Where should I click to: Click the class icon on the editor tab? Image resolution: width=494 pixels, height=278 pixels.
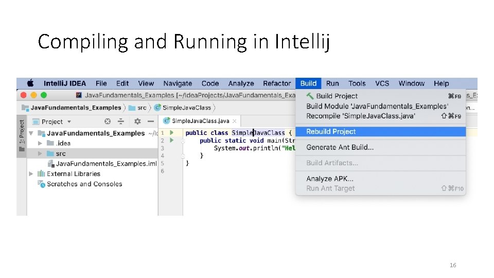click(167, 120)
